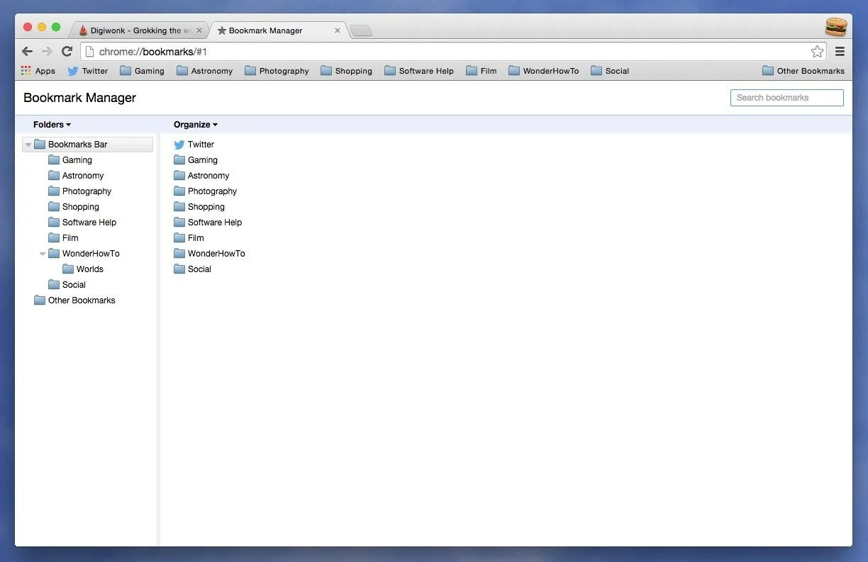The image size is (868, 562).
Task: Open the Gaming folder on bookmarks bar
Action: (x=142, y=71)
